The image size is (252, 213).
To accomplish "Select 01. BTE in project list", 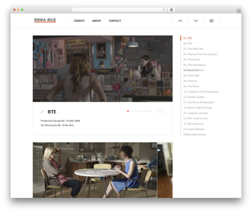I will (x=188, y=38).
